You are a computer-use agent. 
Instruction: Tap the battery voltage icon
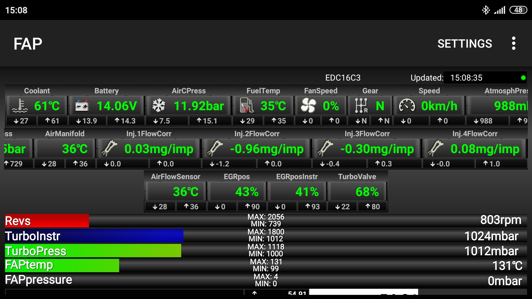click(x=82, y=106)
